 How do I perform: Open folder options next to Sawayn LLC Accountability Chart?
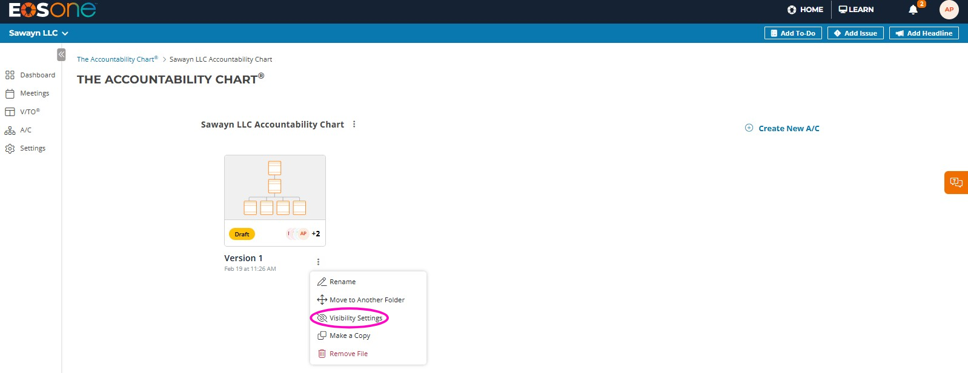[354, 125]
